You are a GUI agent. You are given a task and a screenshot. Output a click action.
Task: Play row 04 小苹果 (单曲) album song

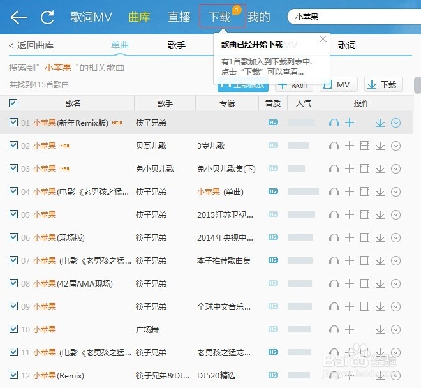pyautogui.click(x=334, y=192)
